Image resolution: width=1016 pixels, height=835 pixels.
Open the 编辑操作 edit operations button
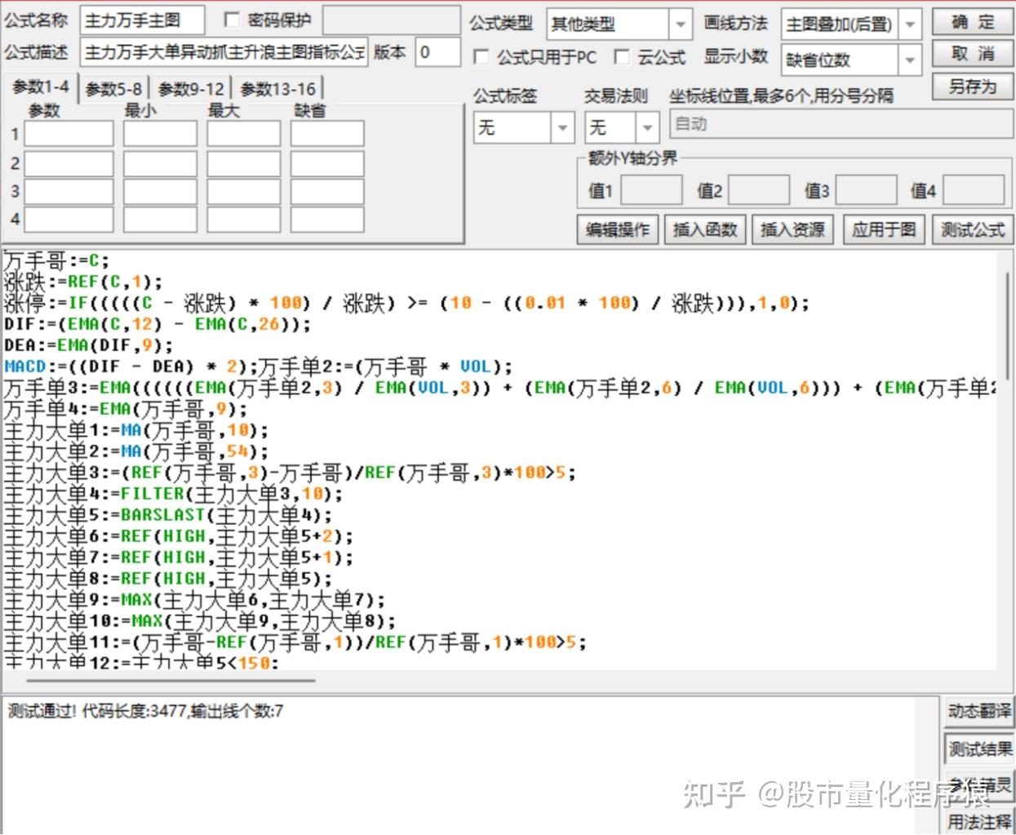[x=618, y=230]
